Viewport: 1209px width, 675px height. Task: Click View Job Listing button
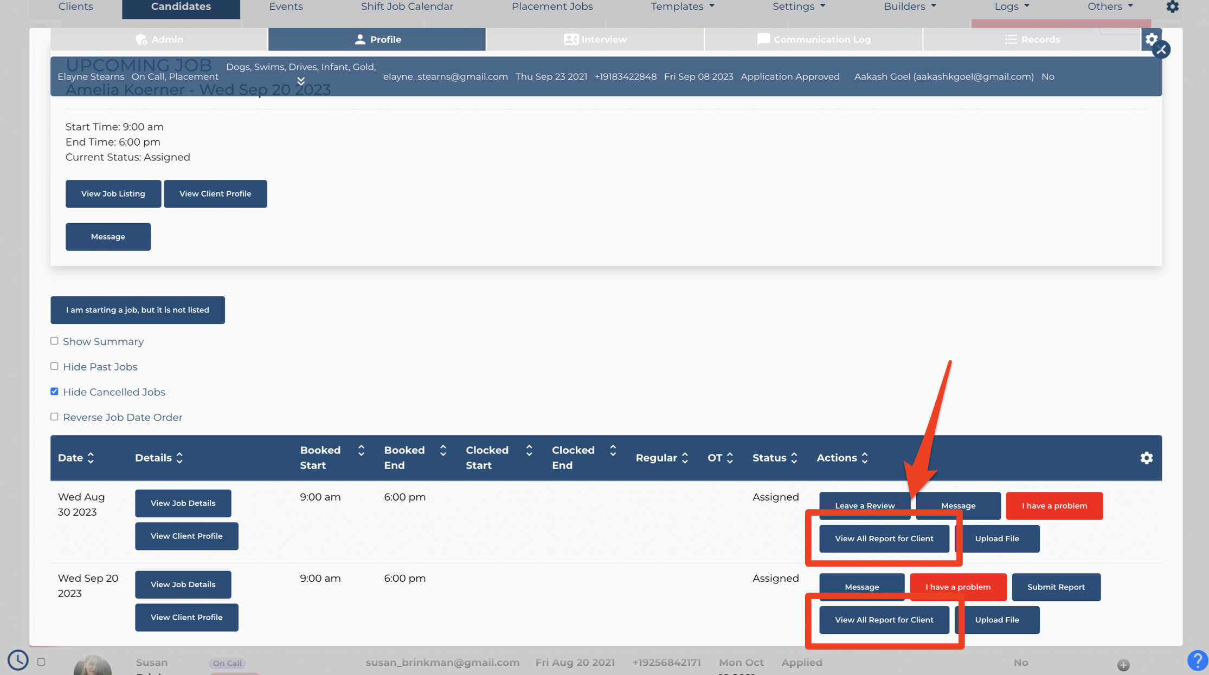[x=113, y=193]
